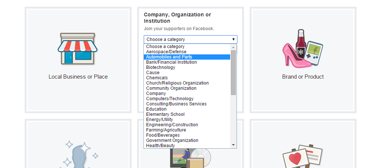Choose Bank/Financial Institution option
This screenshot has width=389, height=168.
pyautogui.click(x=172, y=62)
